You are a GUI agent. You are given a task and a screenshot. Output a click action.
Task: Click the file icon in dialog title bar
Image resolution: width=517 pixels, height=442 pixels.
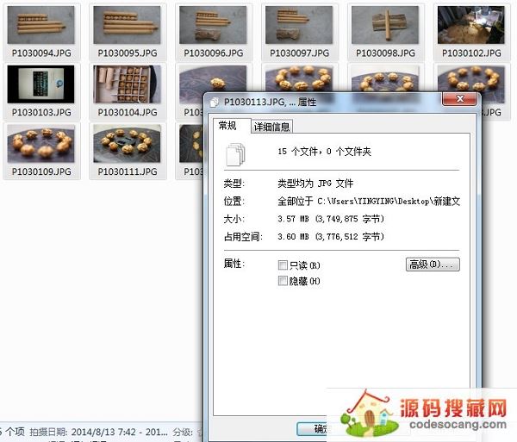click(x=215, y=101)
